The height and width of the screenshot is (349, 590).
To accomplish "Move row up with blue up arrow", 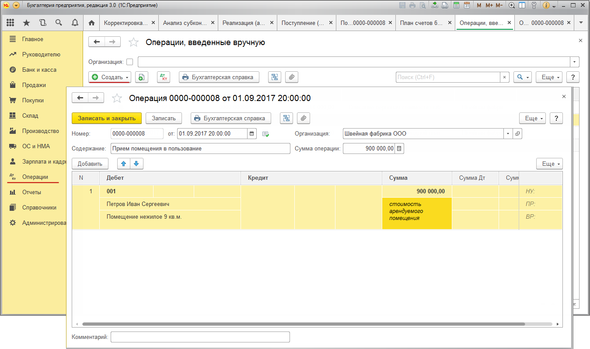I will [124, 164].
